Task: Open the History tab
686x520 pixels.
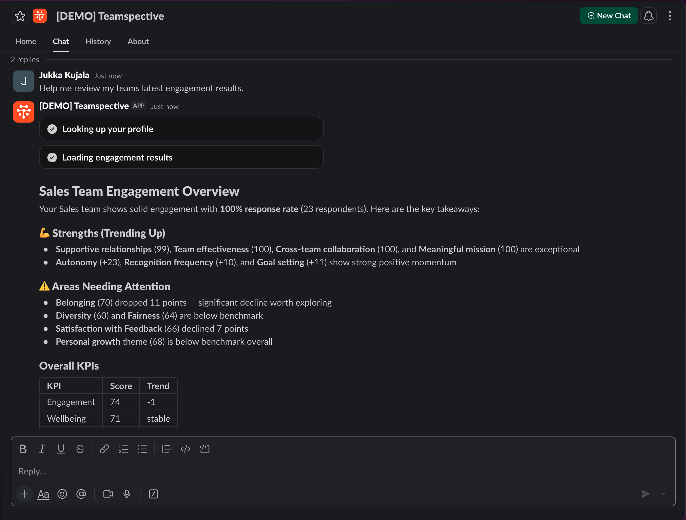Action: coord(98,41)
